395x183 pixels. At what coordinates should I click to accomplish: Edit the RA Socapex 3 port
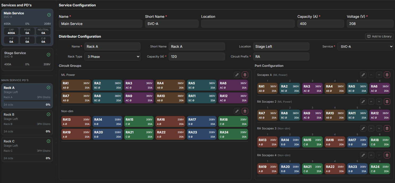(x=363, y=128)
